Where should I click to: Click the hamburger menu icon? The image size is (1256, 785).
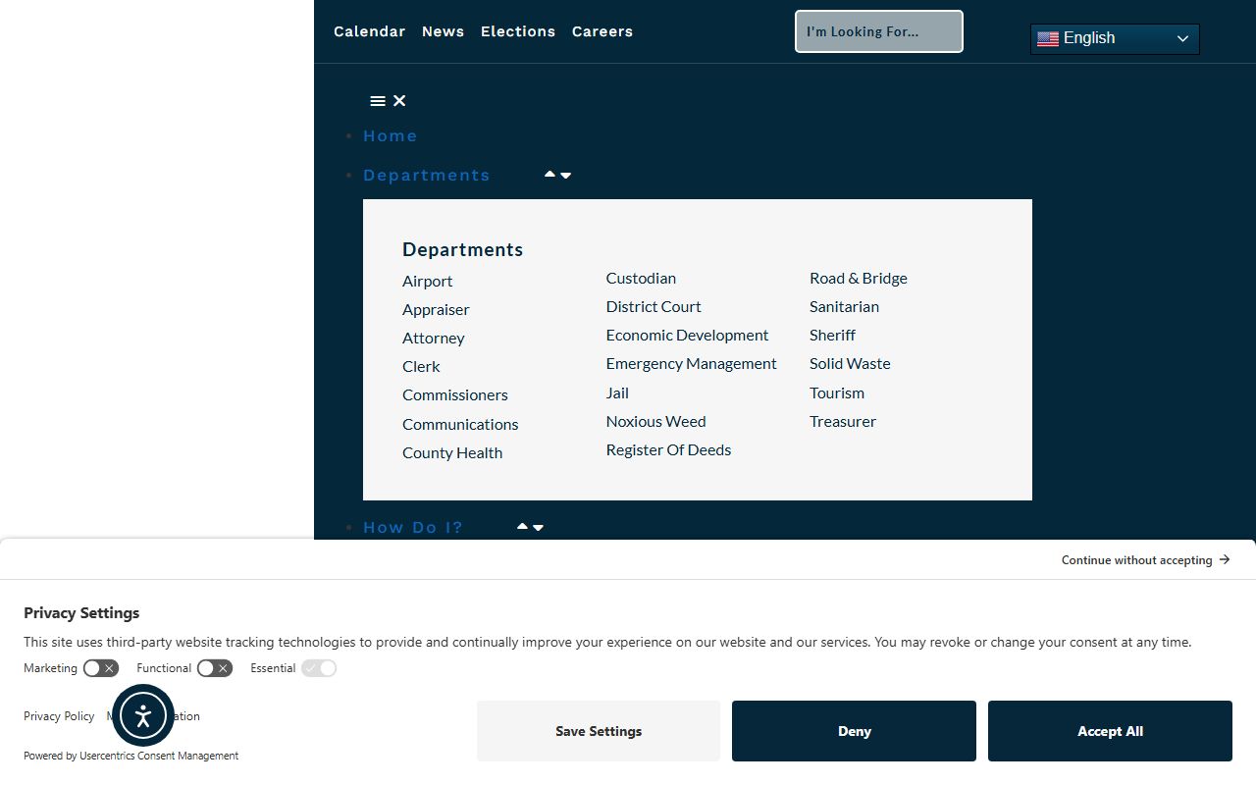(378, 101)
